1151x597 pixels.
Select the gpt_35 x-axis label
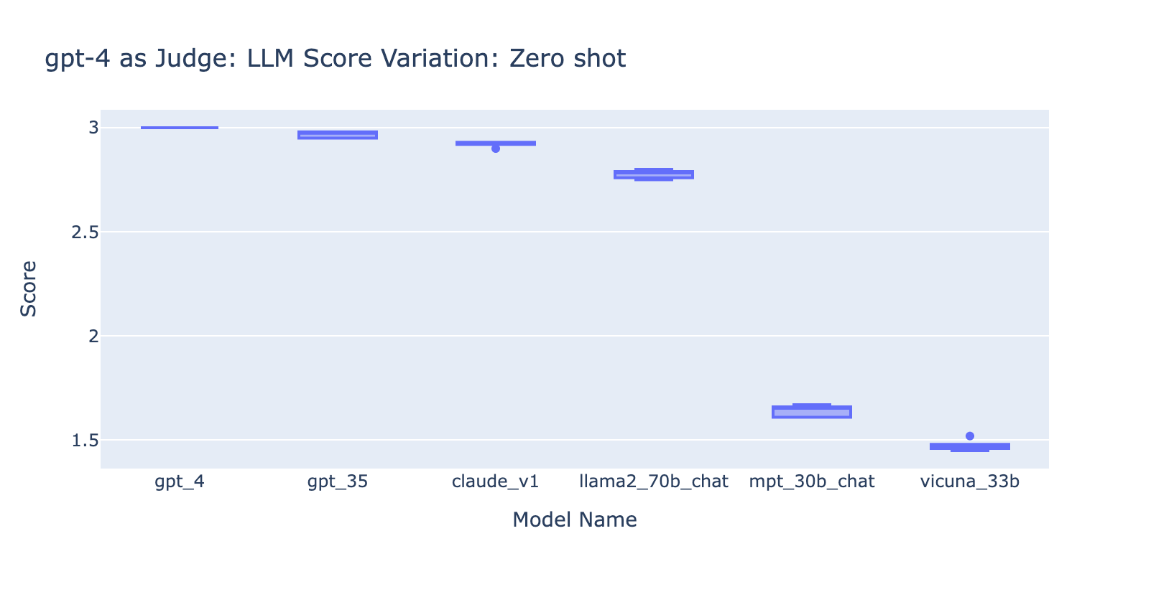tap(338, 481)
